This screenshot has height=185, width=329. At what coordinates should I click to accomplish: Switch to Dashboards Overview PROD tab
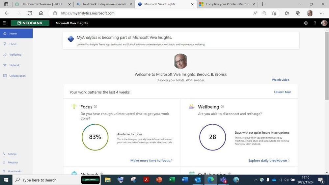(x=41, y=4)
